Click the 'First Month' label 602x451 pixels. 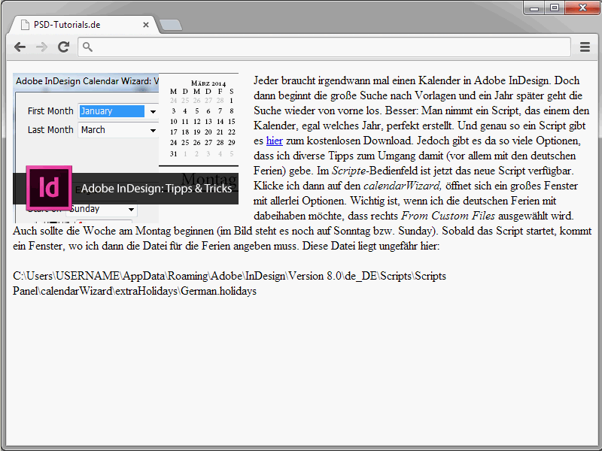coord(50,110)
